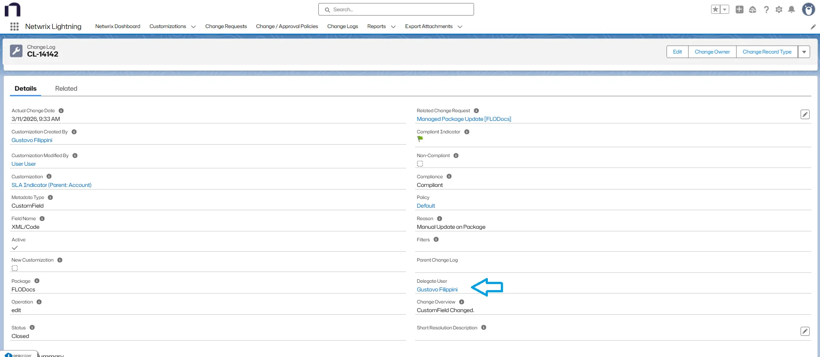Click the green Compliant Indicator flag
This screenshot has height=357, width=820.
tap(420, 139)
